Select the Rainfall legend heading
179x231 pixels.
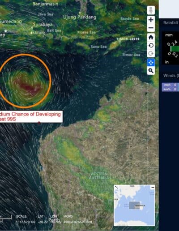[171, 23]
